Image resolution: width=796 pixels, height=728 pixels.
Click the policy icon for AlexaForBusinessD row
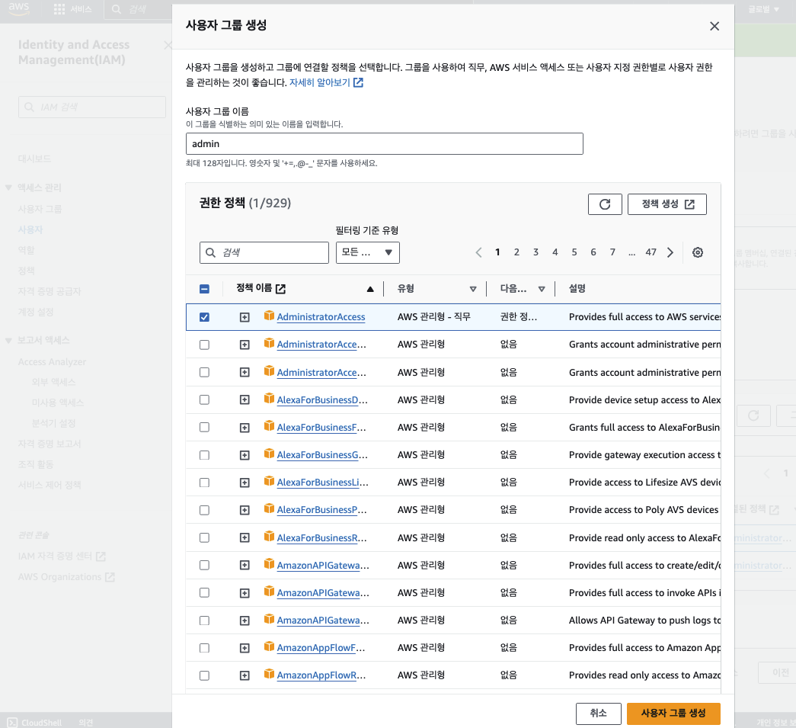coord(269,399)
